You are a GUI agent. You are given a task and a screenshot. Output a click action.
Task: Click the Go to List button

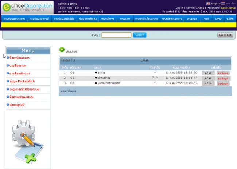[225, 35]
